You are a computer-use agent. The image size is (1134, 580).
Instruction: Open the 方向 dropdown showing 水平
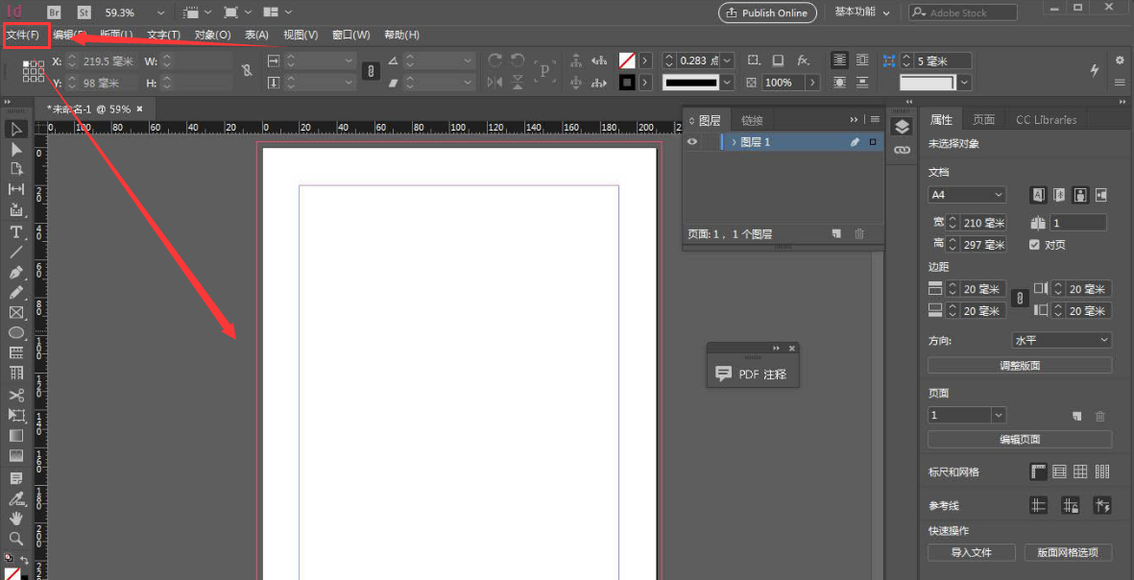[1062, 340]
